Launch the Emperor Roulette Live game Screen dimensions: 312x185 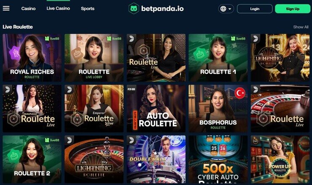94,108
